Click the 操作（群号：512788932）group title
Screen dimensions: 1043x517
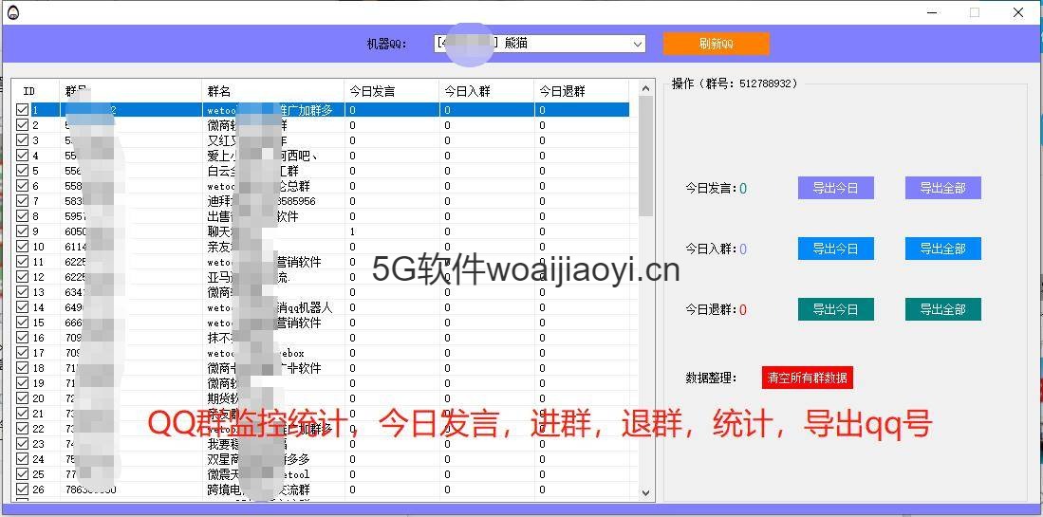(735, 83)
